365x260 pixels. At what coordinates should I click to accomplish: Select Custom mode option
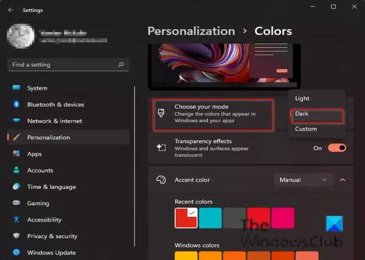pos(316,129)
